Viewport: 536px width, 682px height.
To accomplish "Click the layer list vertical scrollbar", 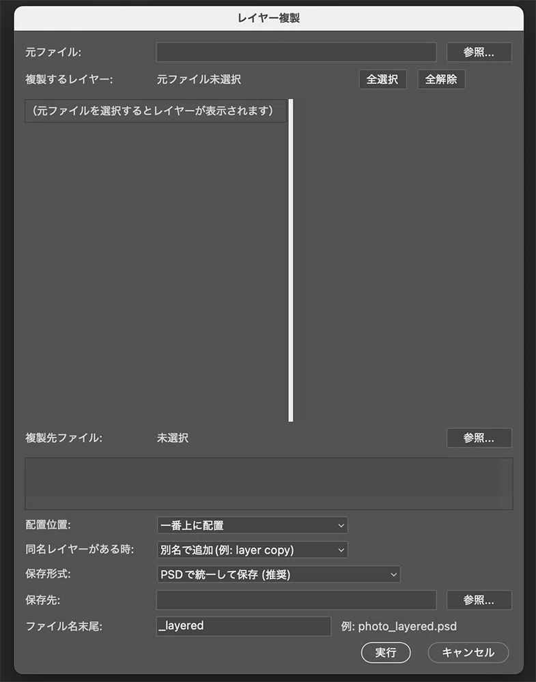I will [x=291, y=260].
